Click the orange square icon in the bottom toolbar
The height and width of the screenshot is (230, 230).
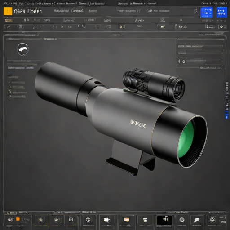pos(18,219)
